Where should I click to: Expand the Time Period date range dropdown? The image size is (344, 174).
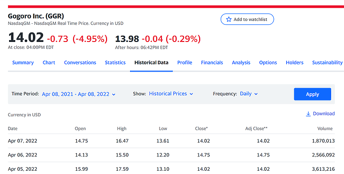tap(78, 94)
